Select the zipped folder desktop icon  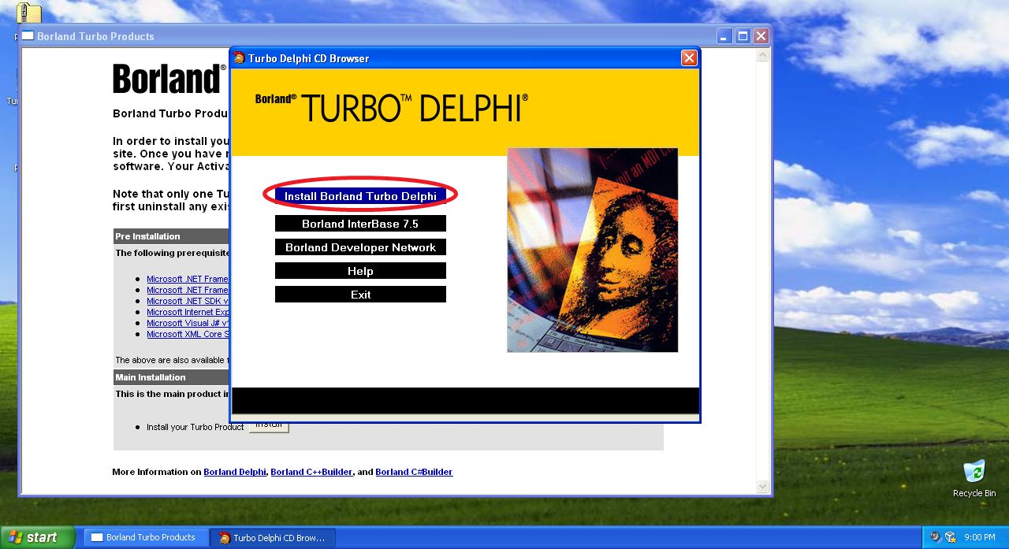coord(29,12)
